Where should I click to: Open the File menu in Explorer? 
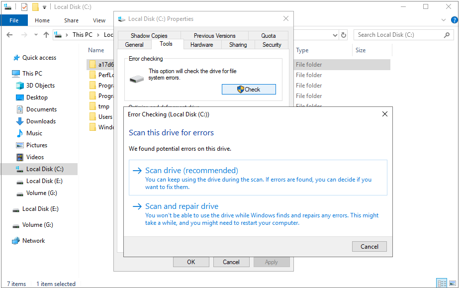pos(14,20)
